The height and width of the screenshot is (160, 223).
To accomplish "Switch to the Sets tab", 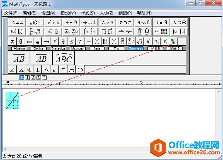I will pyautogui.click(x=97, y=48).
